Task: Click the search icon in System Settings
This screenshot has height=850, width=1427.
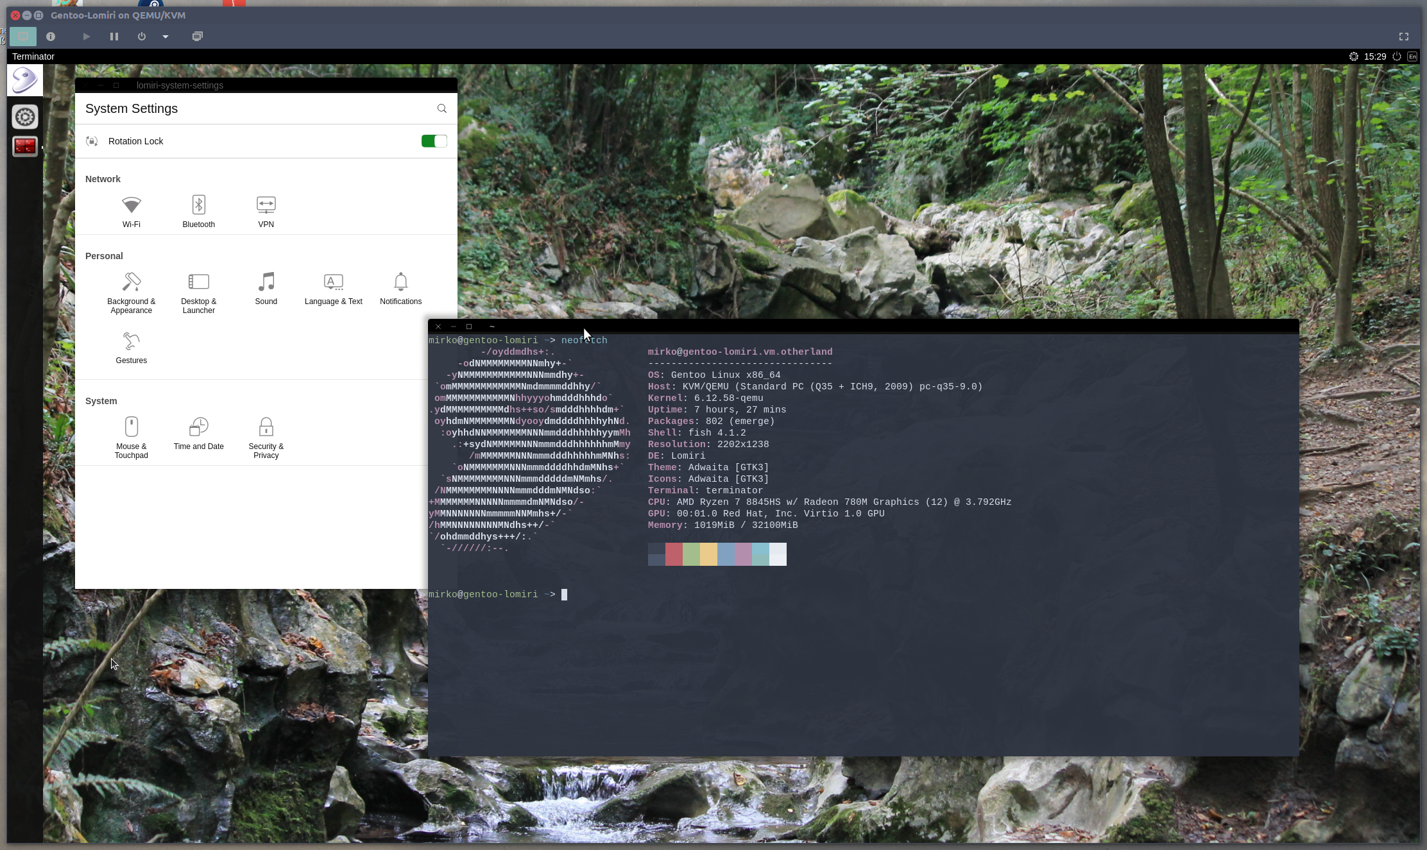Action: point(441,108)
